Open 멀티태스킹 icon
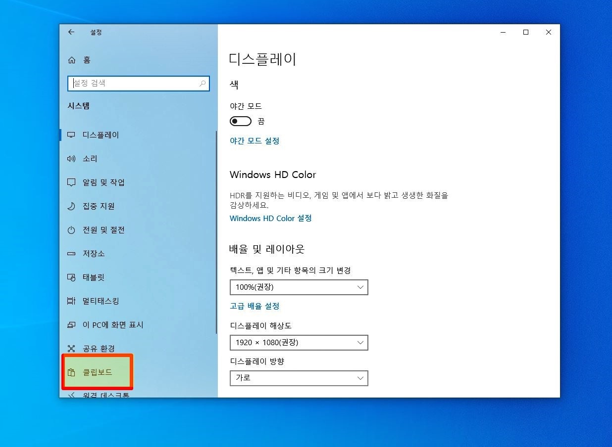Viewport: 612px width, 447px height. coord(71,301)
